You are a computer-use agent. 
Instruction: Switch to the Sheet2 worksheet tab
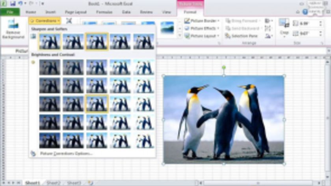pos(54,183)
